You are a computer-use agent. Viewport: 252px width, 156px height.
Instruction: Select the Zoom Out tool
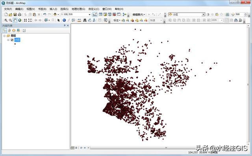[x=10, y=20]
